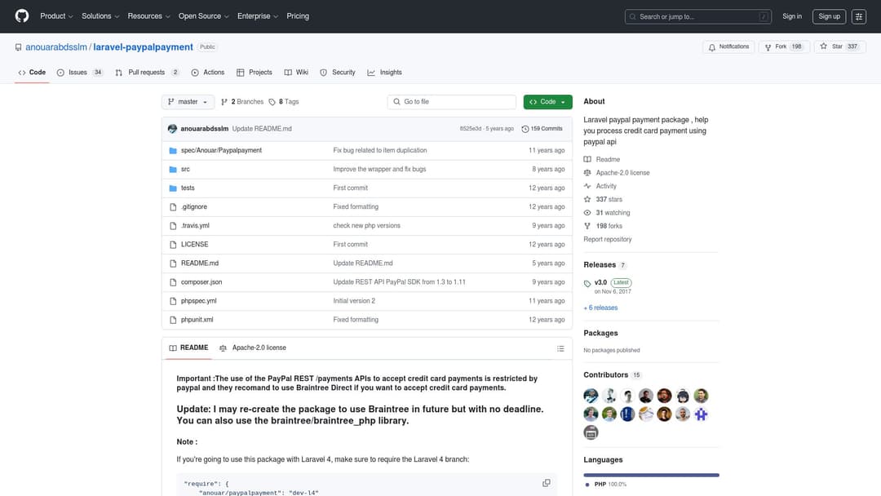881x496 pixels.
Task: Click Report repository
Action: [x=608, y=239]
